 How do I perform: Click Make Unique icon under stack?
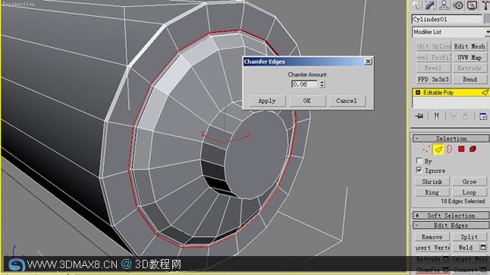pos(454,117)
